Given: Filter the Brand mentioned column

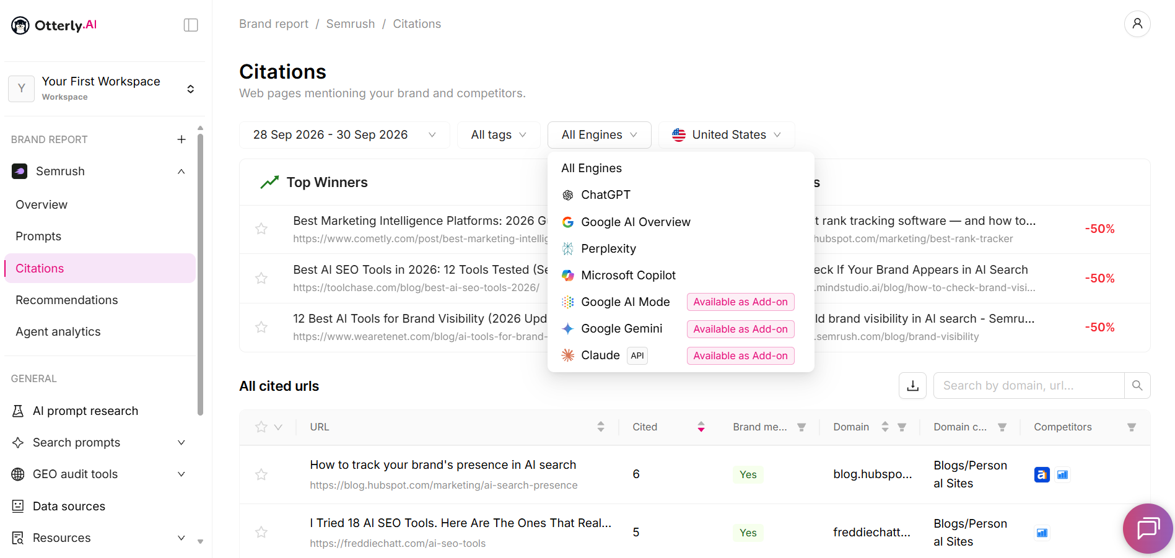Looking at the screenshot, I should coord(802,427).
